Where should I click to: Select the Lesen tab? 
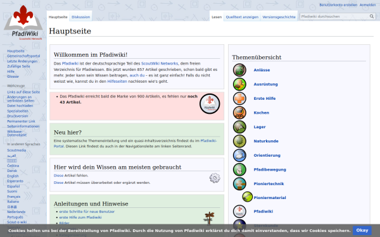217,17
